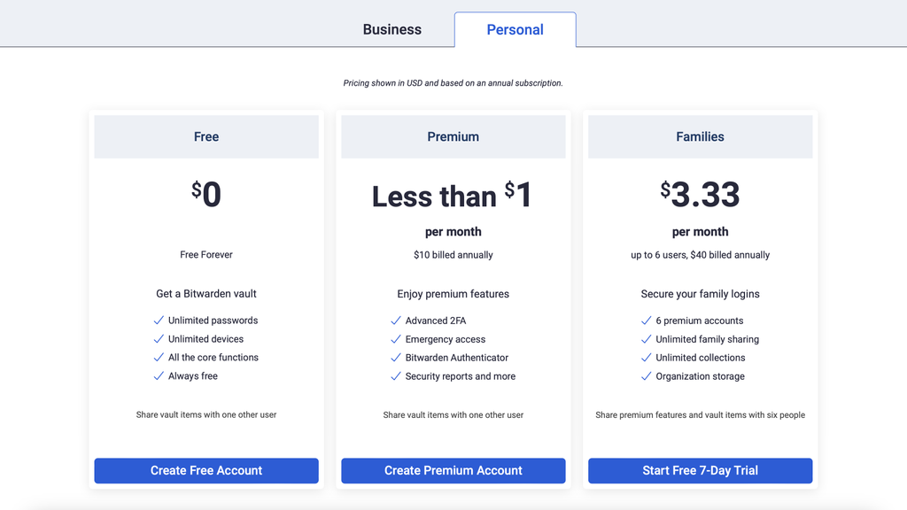Click the checkmark next to "Advanced 2FA"
The height and width of the screenshot is (510, 907).
[x=396, y=321]
